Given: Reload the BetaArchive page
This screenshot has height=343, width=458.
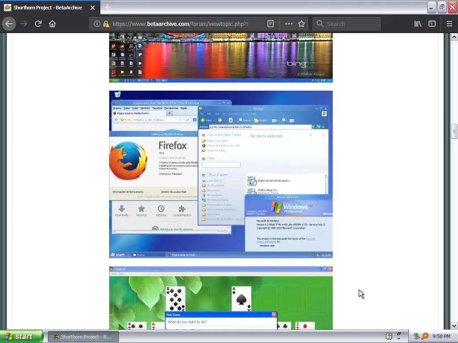Looking at the screenshot, I should 38,24.
